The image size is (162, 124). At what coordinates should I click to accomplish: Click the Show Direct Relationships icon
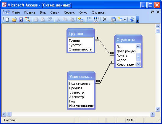point(89,19)
